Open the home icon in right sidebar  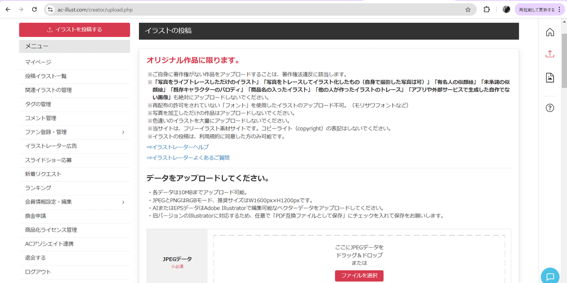point(550,32)
